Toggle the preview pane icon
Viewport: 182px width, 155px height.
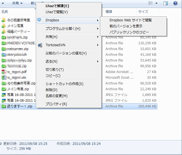click(166, 3)
